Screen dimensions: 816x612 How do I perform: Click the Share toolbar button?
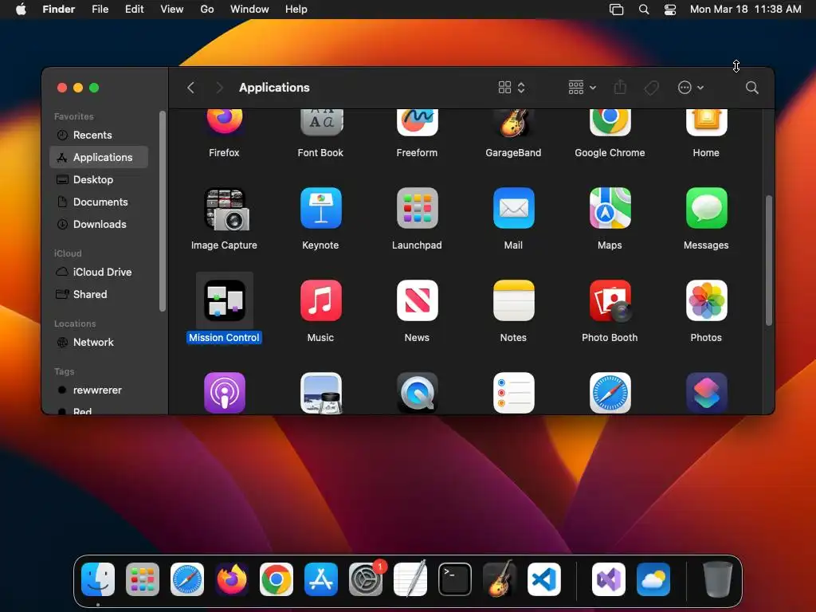[x=620, y=88]
